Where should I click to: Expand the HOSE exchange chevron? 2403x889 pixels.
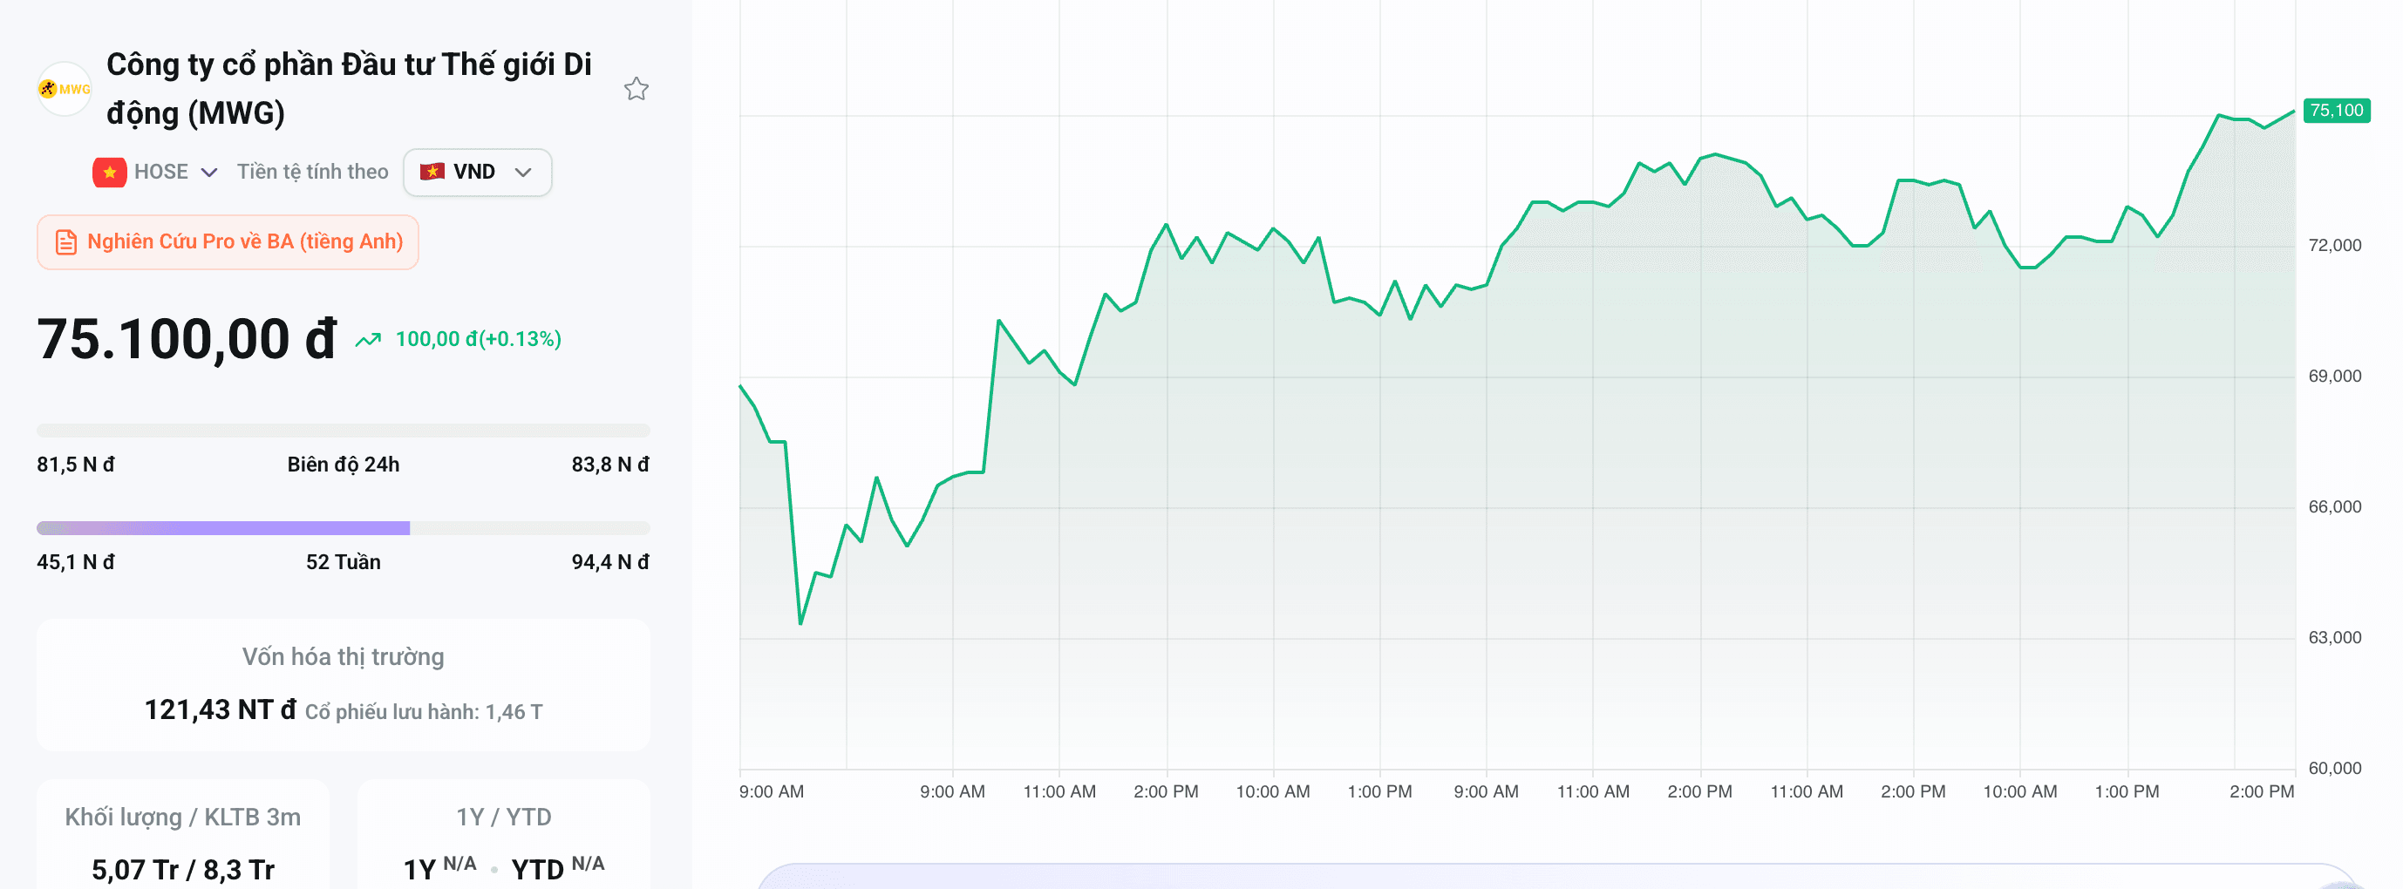(x=209, y=172)
